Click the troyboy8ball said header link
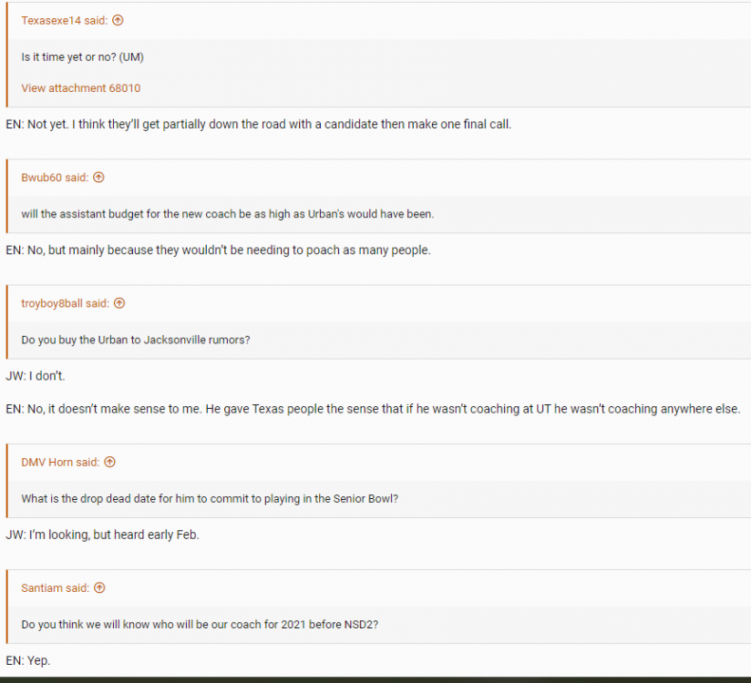 click(65, 303)
